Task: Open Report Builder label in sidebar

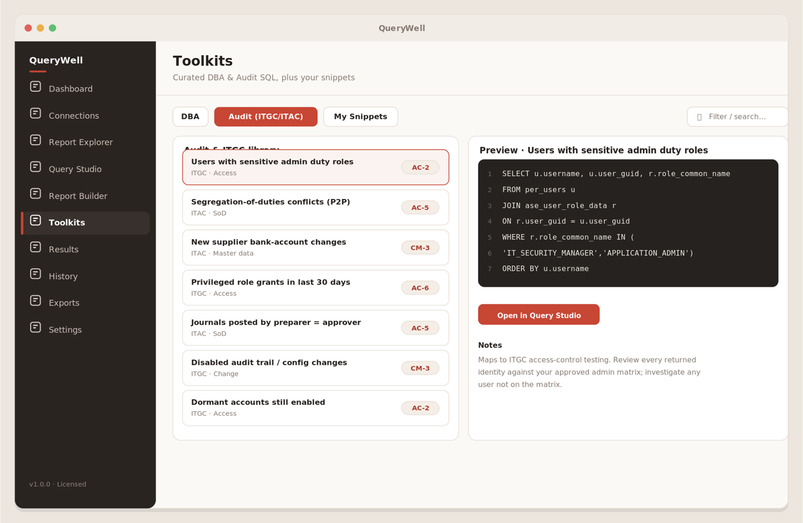Action: click(78, 196)
